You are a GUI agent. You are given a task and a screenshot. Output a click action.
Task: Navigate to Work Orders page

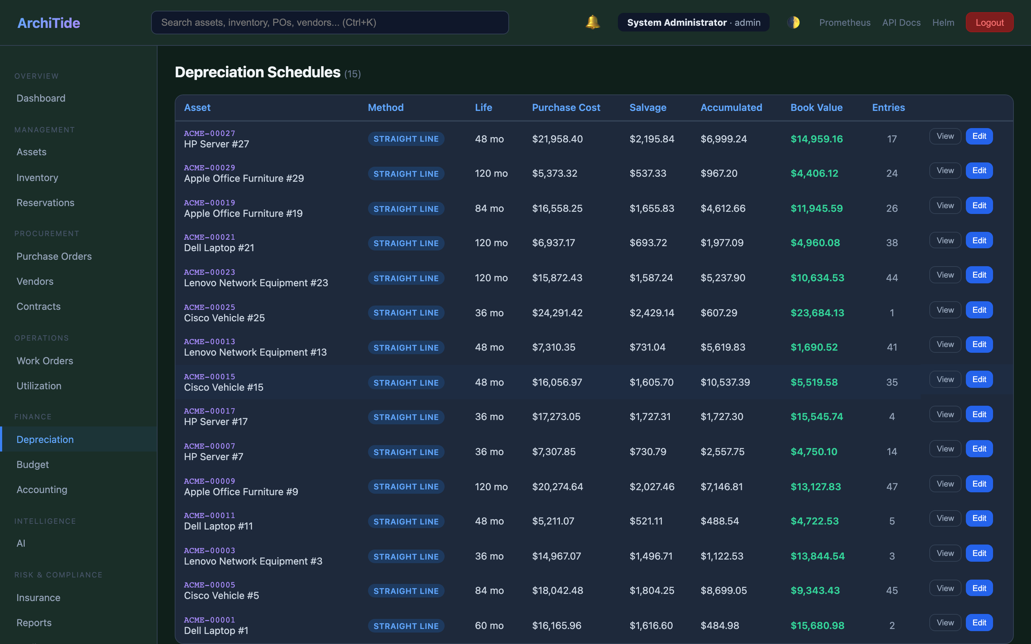coord(45,361)
